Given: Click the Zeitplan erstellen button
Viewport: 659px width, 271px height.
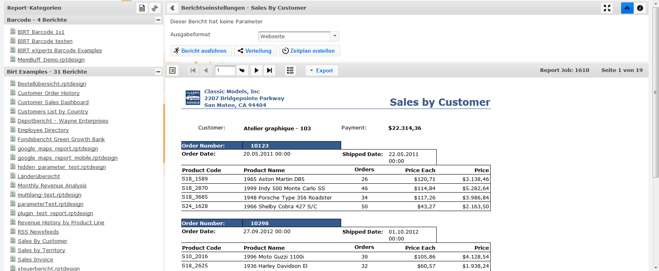Looking at the screenshot, I should point(309,51).
